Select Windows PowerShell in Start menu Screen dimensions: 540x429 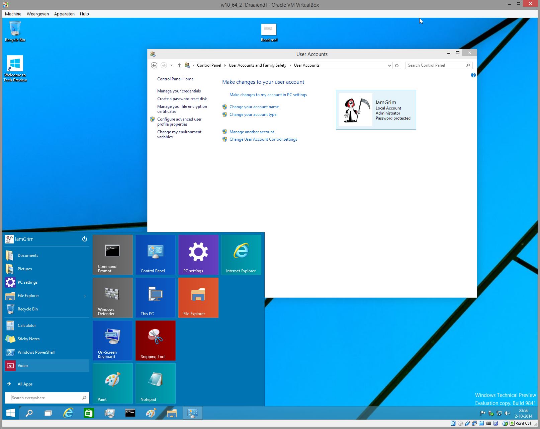click(47, 352)
